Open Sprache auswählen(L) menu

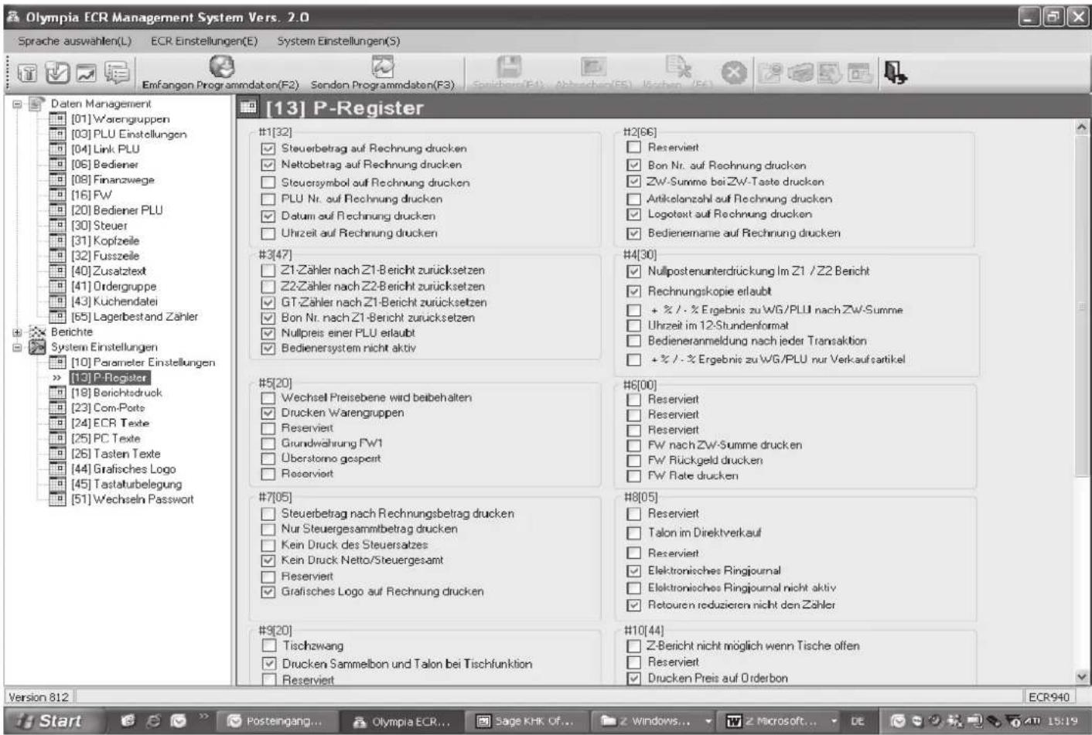(x=74, y=41)
